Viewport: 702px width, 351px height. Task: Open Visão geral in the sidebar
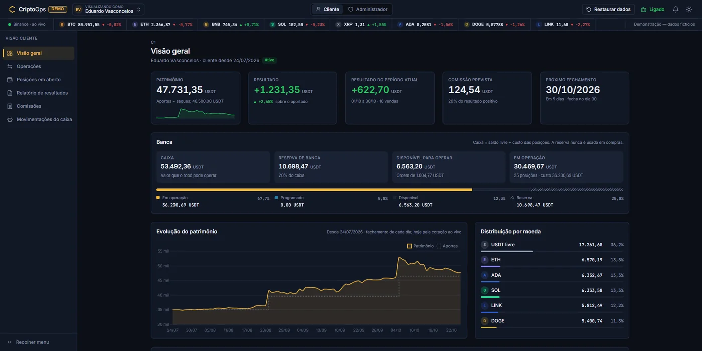pyautogui.click(x=39, y=53)
